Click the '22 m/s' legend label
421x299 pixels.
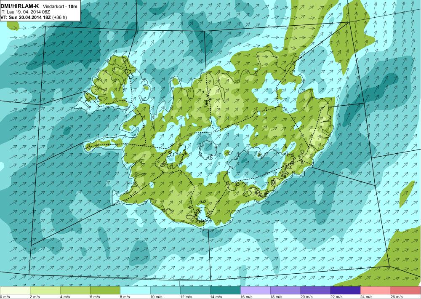coord(337,297)
